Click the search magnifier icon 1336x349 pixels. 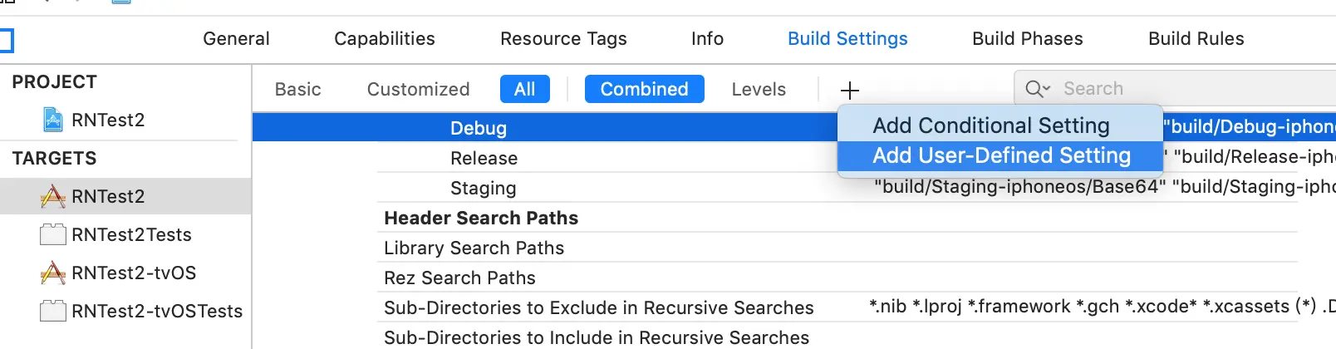point(1034,89)
